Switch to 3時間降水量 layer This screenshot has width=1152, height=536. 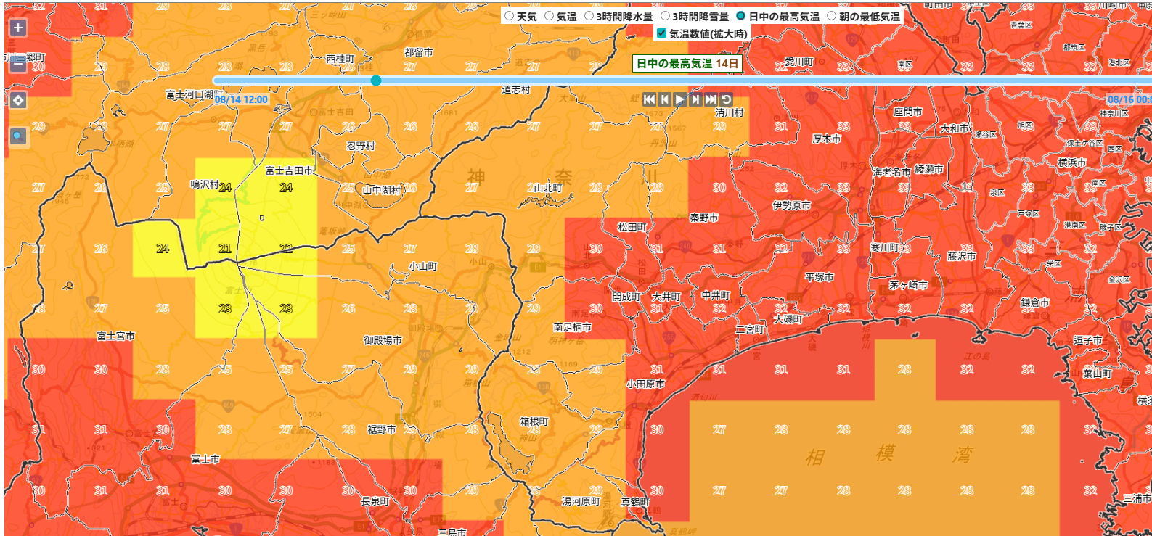[589, 16]
